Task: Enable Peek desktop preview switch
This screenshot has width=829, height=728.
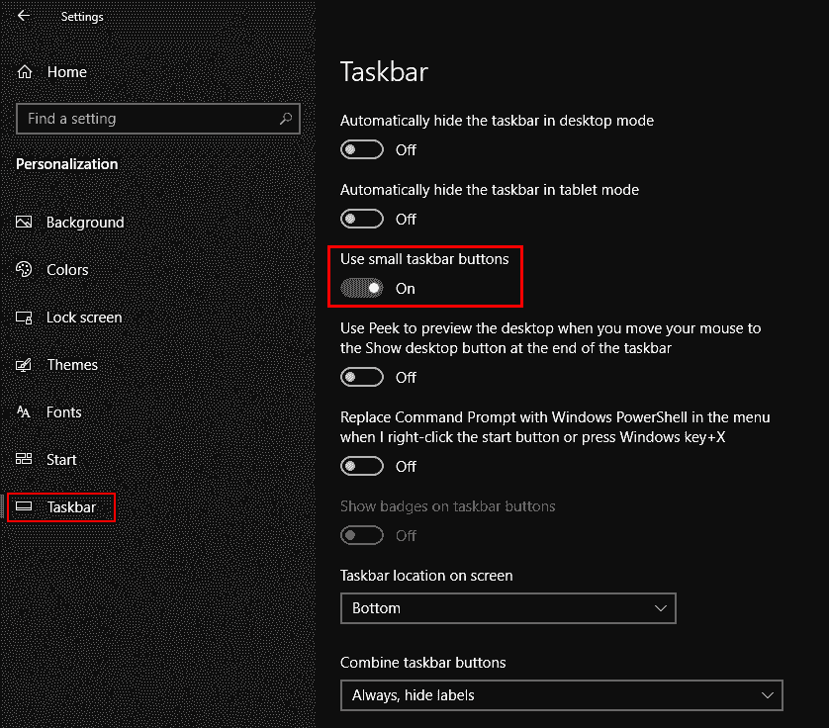Action: (362, 378)
